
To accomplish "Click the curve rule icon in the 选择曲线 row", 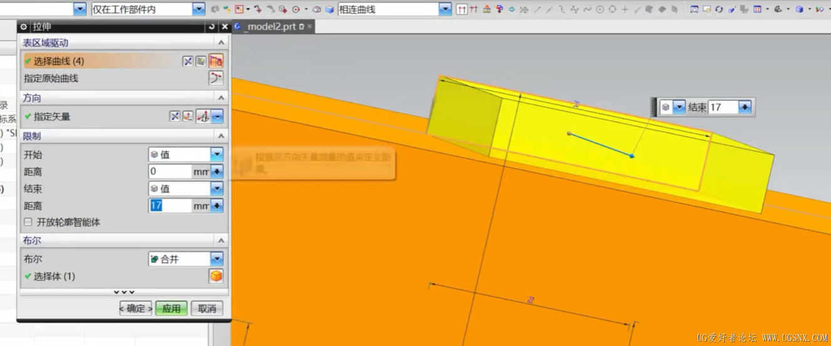I will point(201,61).
